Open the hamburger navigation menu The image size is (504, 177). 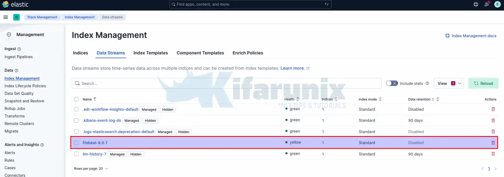point(6,17)
